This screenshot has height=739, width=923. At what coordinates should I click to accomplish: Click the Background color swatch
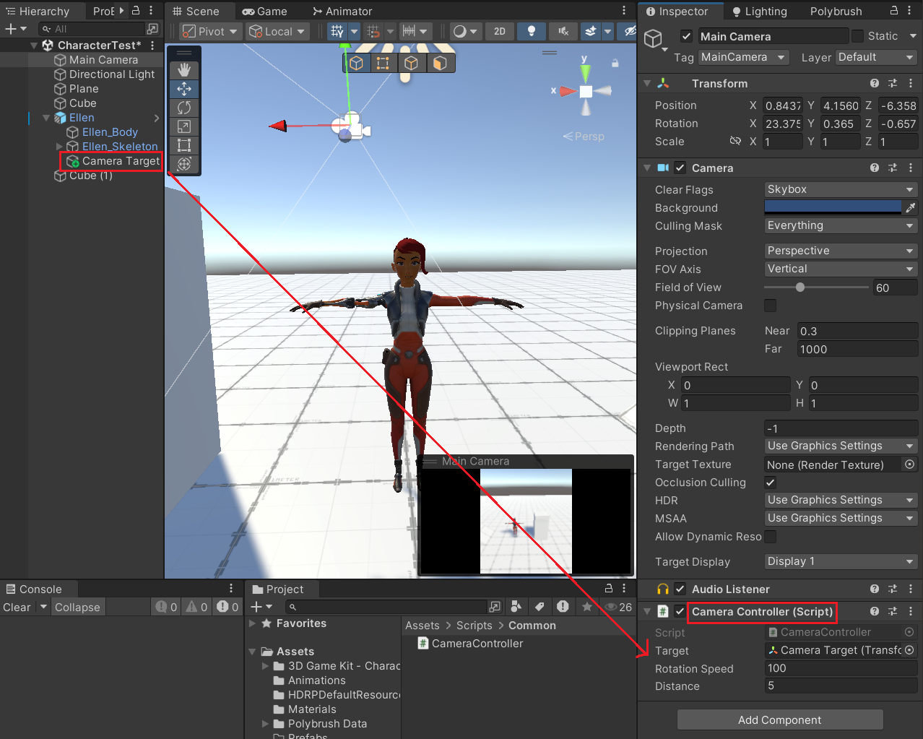833,207
